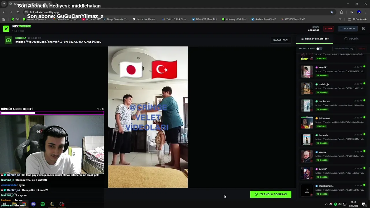The height and width of the screenshot is (208, 370).
Task: Click the DURAKLAT pause button
Action: click(x=347, y=29)
